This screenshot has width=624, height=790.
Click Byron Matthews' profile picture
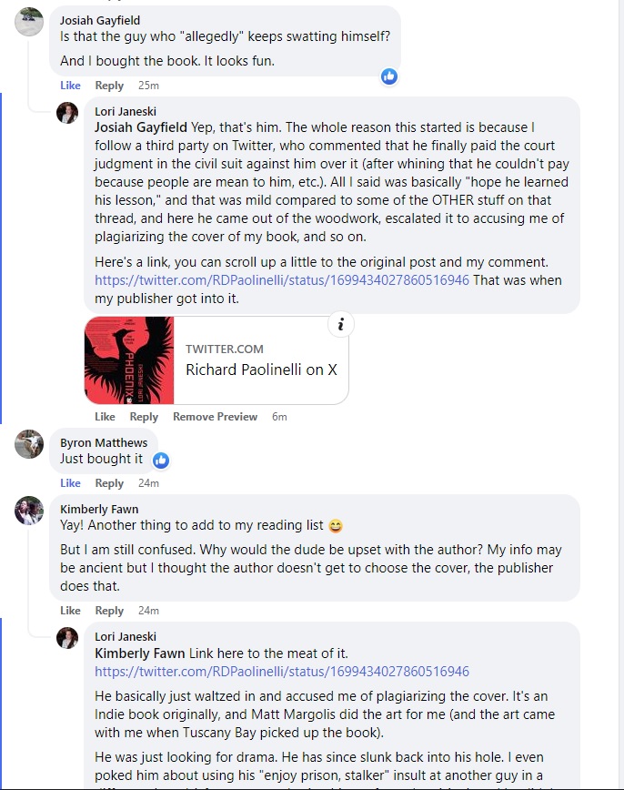[29, 443]
